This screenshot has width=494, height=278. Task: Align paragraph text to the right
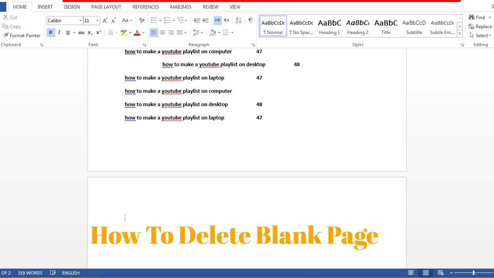[171, 33]
